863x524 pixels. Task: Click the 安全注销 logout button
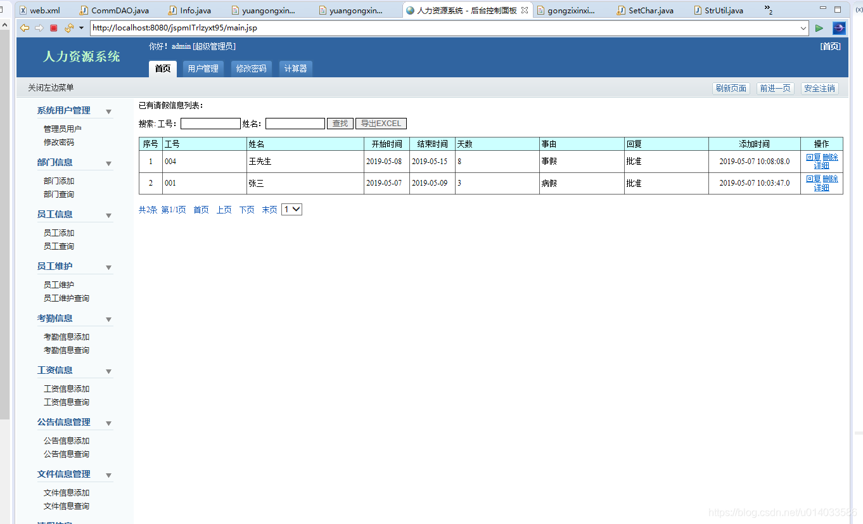click(x=819, y=89)
